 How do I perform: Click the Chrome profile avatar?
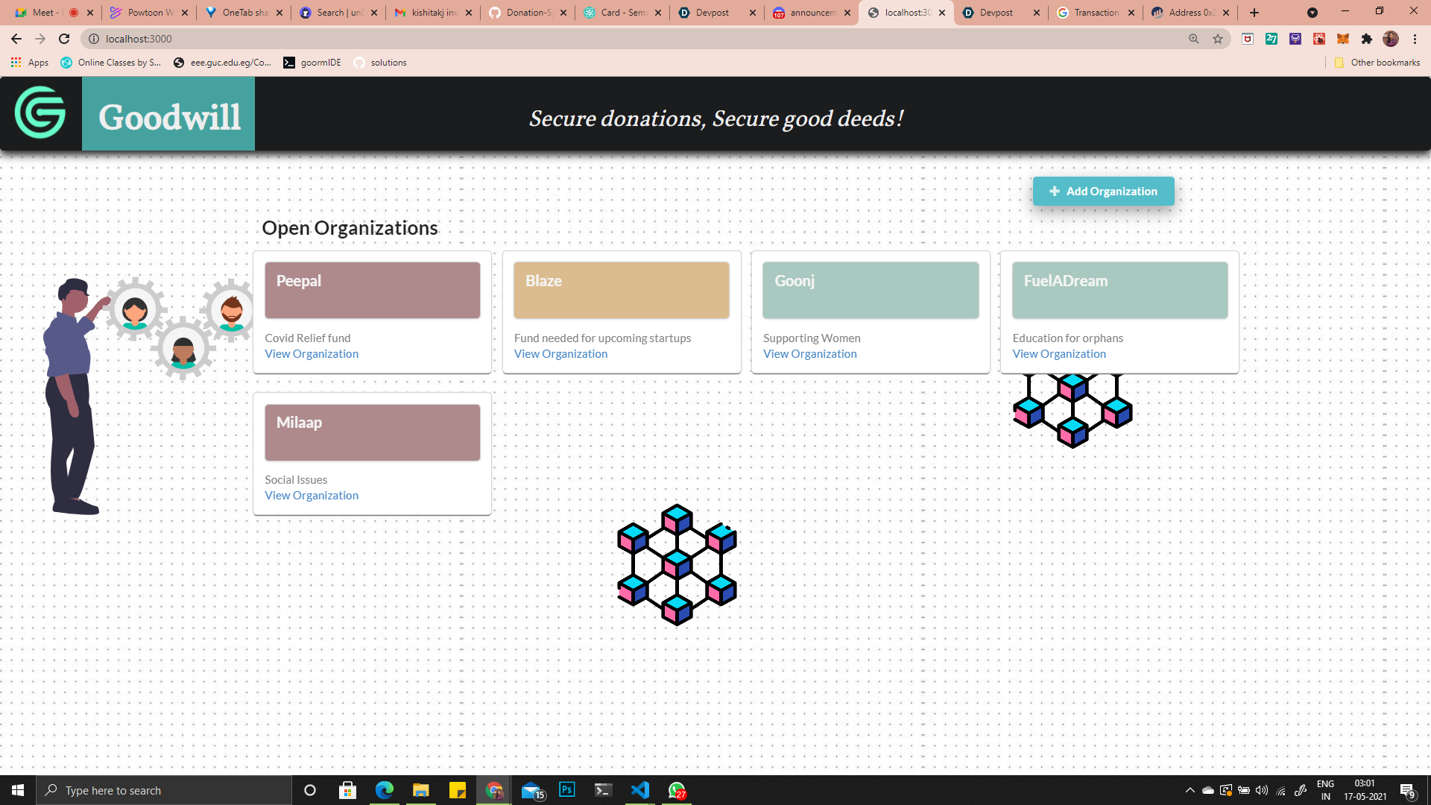[1391, 39]
